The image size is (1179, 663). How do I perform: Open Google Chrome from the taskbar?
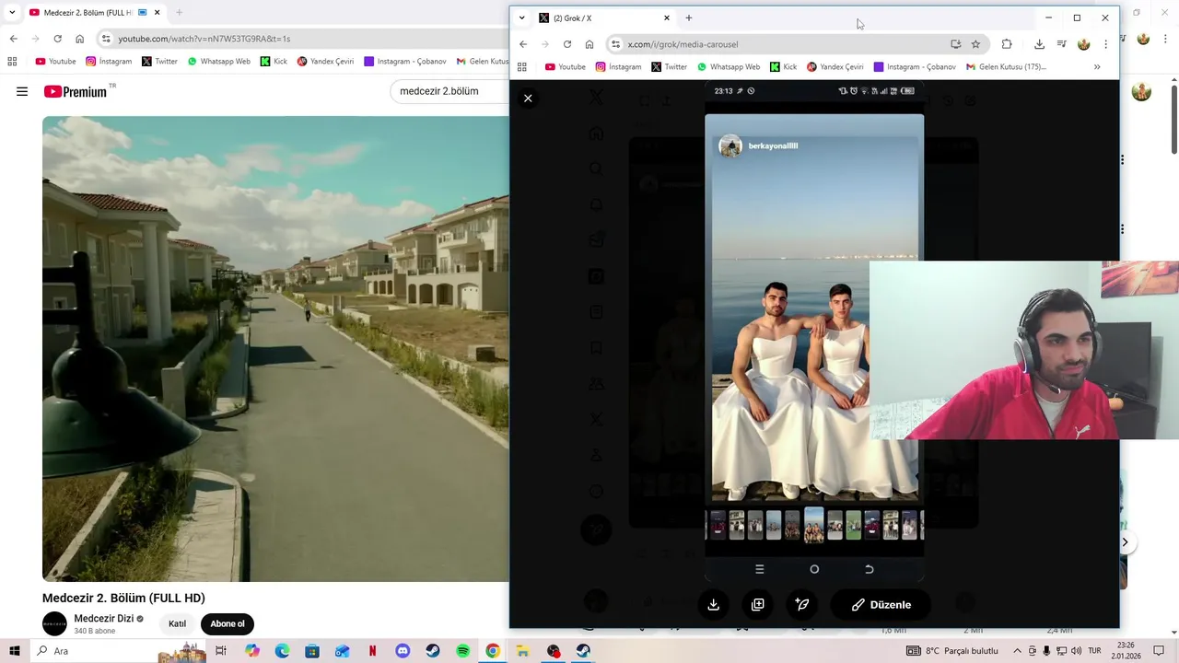pyautogui.click(x=493, y=651)
